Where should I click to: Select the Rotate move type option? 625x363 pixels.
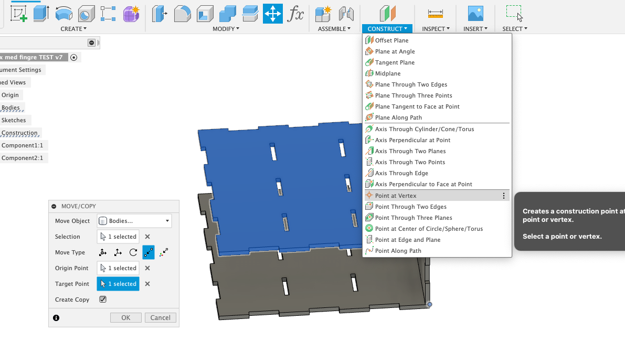click(133, 252)
